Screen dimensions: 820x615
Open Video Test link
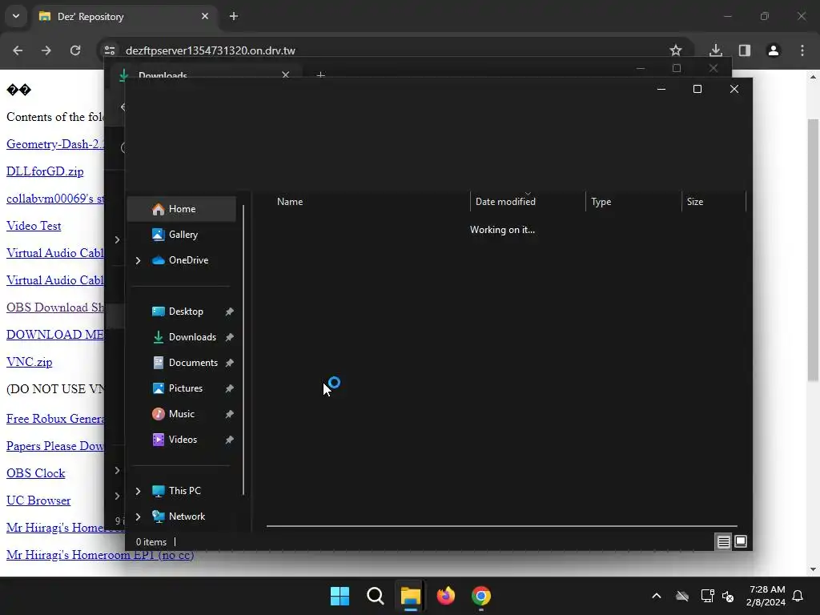click(x=34, y=226)
